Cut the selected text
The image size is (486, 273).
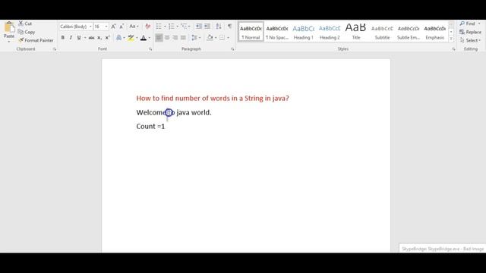pyautogui.click(x=25, y=24)
